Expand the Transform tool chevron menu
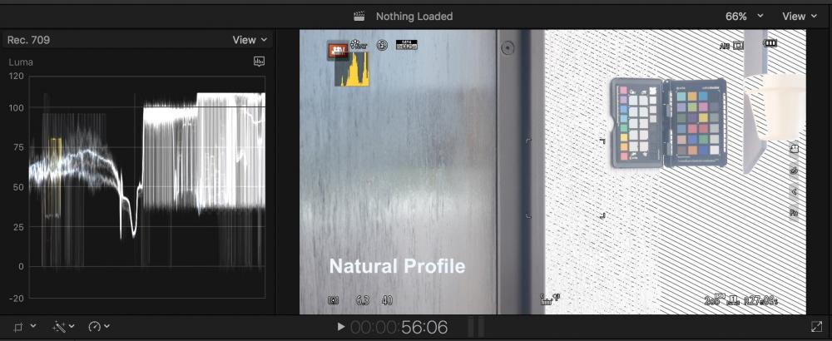Screen dimensions: 832x341 [33, 327]
